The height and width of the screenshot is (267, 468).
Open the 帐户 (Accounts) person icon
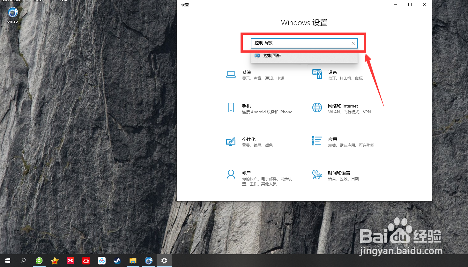pos(231,174)
